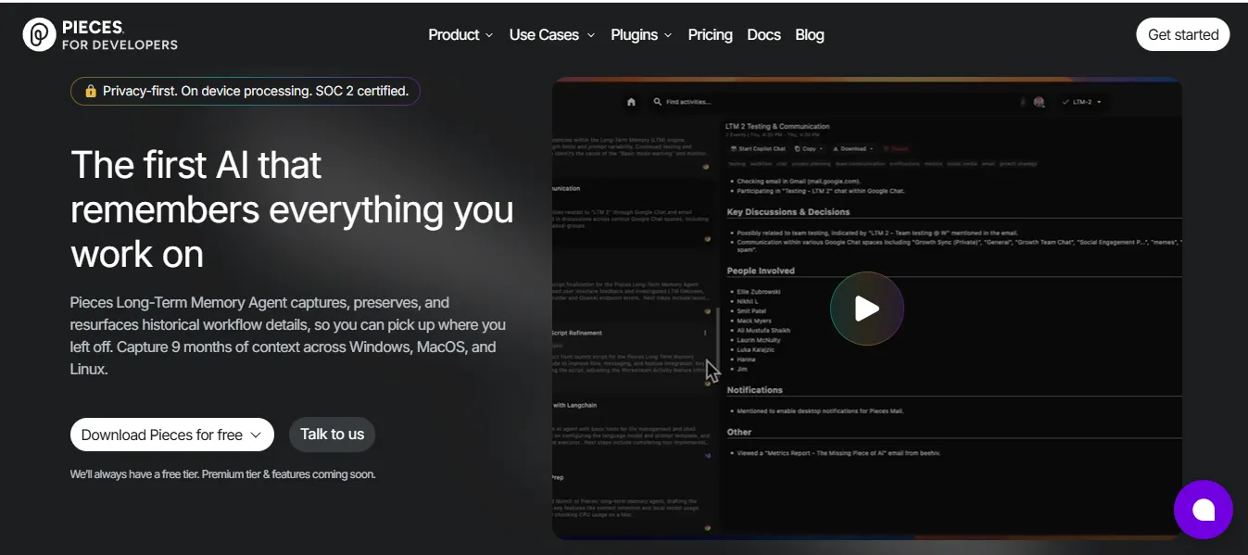Viewport: 1248px width, 555px height.
Task: Click the lock icon in the Privacy-first badge
Action: click(x=91, y=91)
